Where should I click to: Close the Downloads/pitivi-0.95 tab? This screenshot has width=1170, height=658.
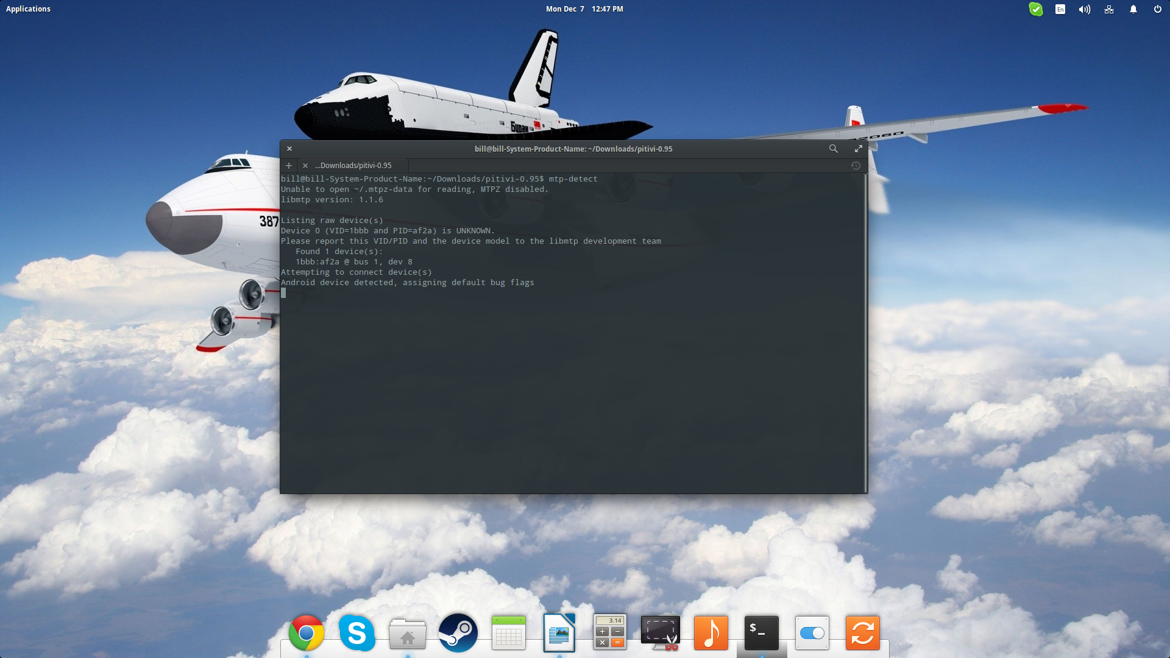point(305,166)
